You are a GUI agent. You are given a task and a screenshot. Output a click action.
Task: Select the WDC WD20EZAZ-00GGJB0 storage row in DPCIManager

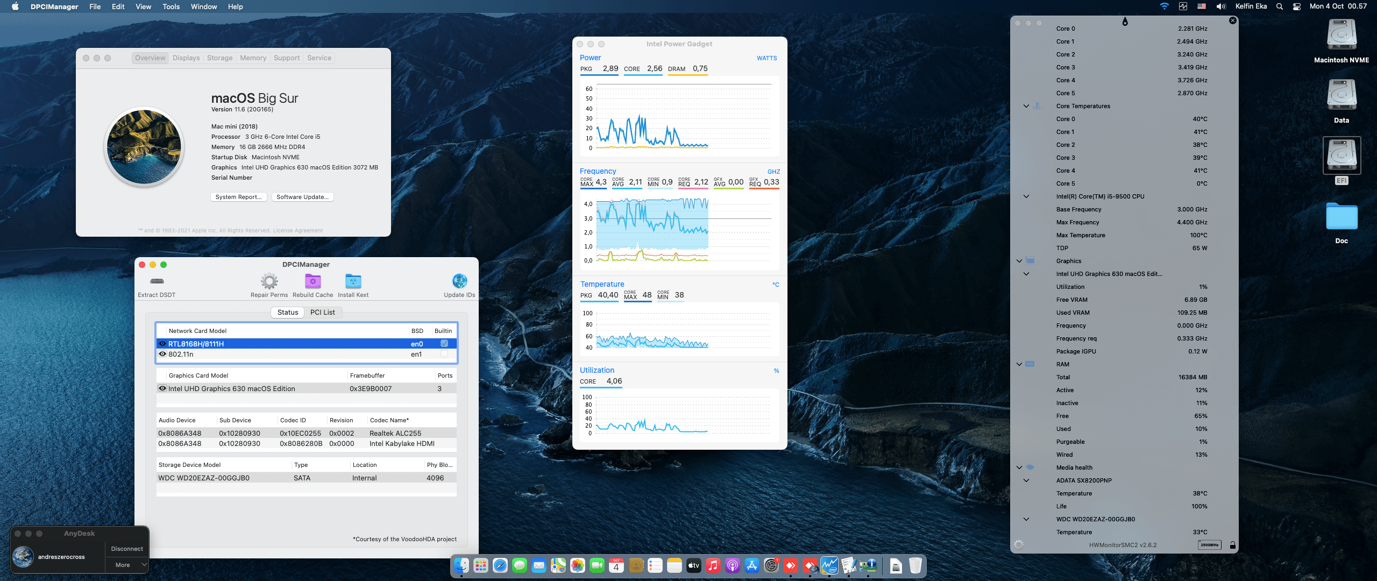[307, 478]
